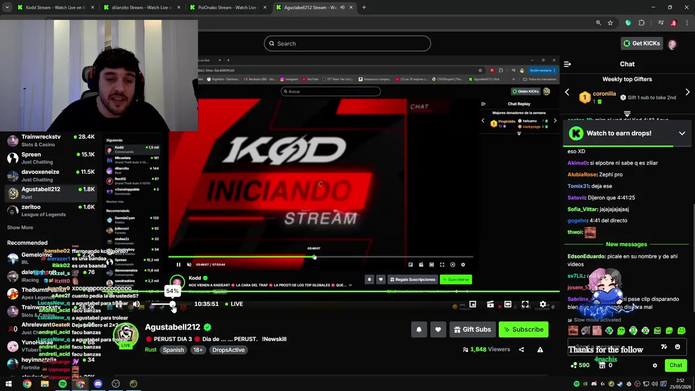
Task: Collapse the Watch to earn drops banner
Action: coord(682,133)
